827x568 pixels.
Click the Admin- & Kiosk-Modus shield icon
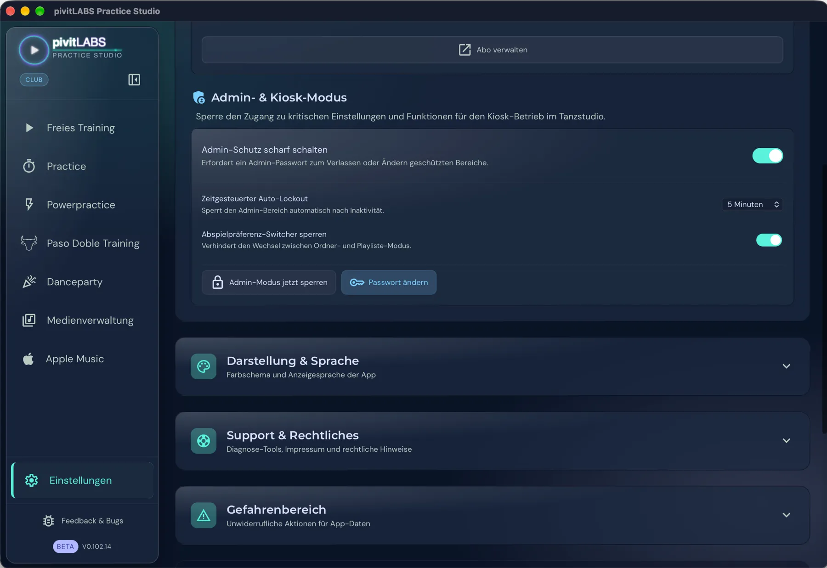click(x=199, y=97)
